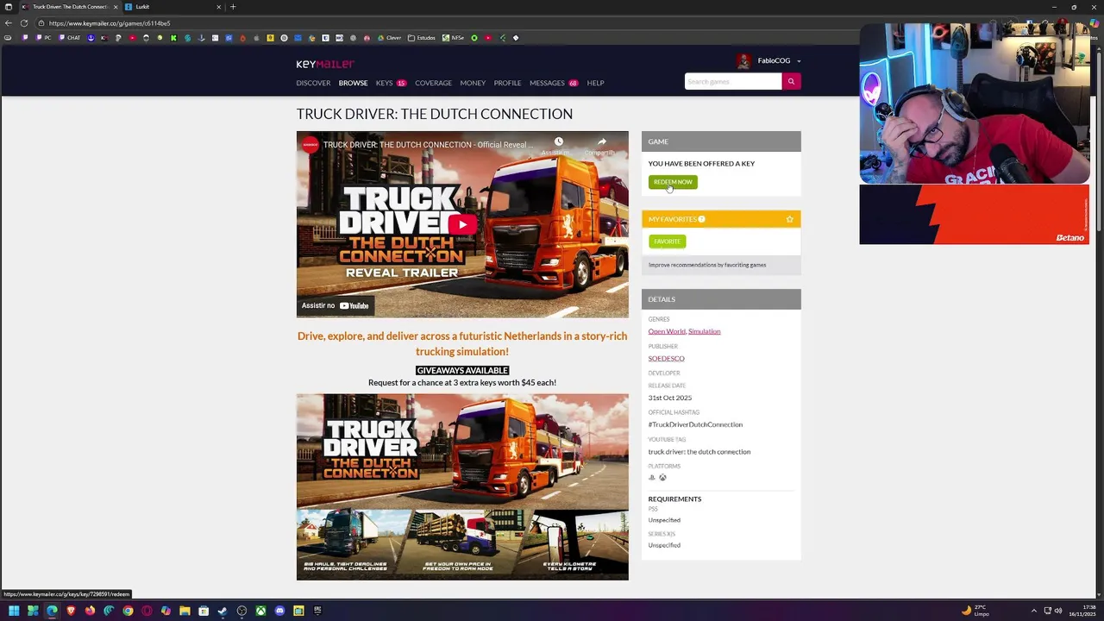Click the Betano banner on stream overlay
This screenshot has height=621, width=1104.
974,215
